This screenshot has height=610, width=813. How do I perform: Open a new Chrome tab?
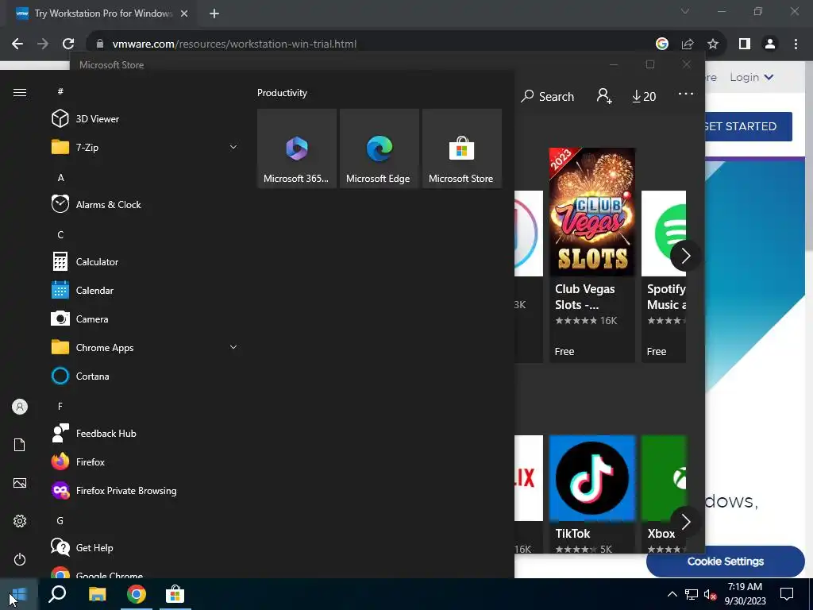pyautogui.click(x=214, y=14)
